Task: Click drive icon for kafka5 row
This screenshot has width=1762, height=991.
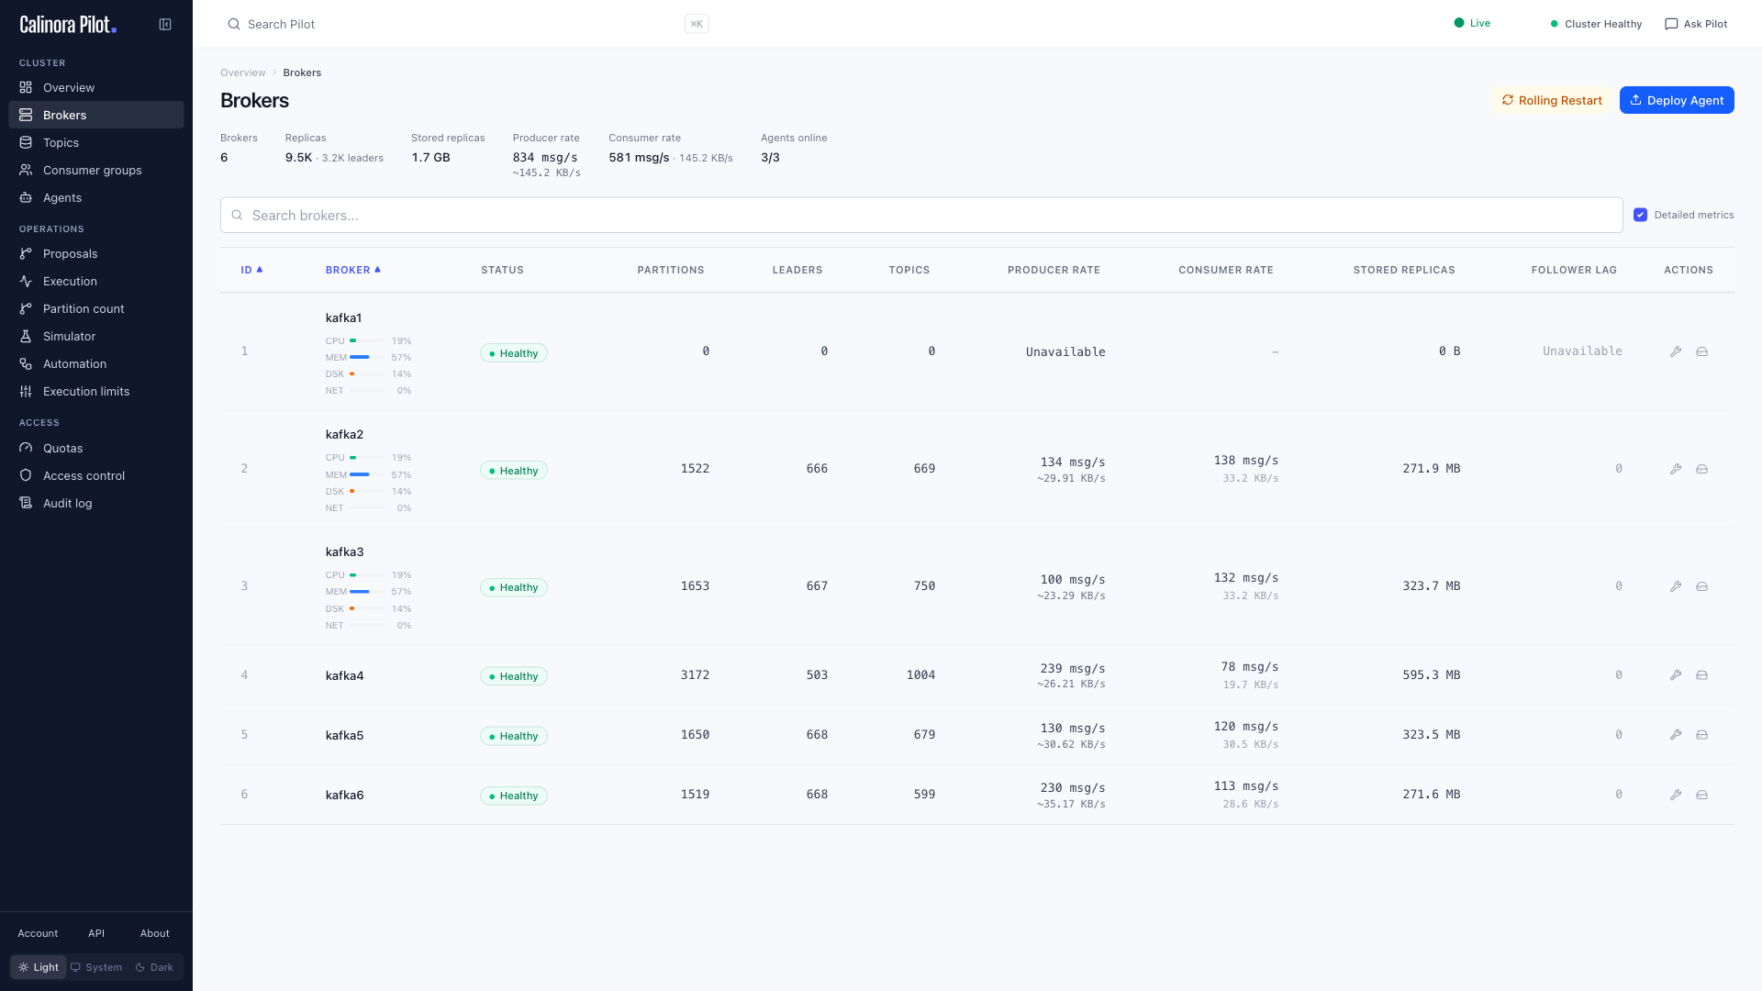Action: click(1701, 735)
